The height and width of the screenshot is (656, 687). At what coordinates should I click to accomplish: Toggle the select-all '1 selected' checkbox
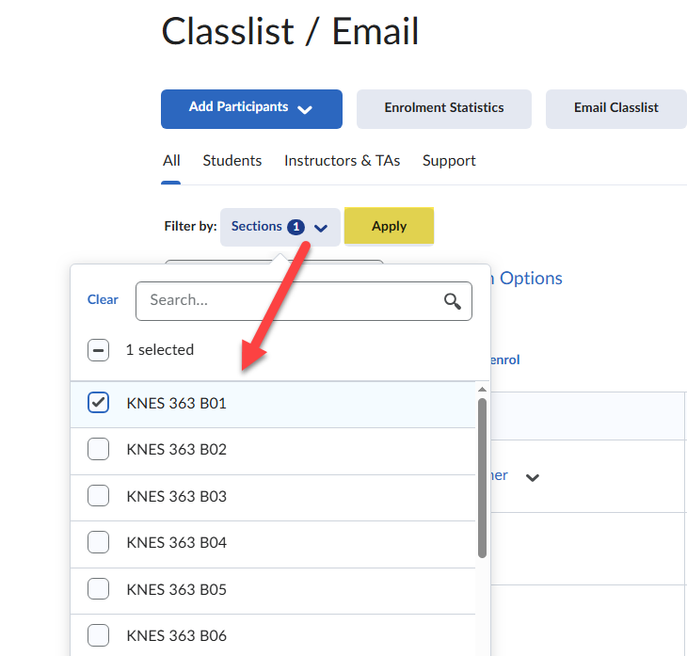(x=99, y=350)
